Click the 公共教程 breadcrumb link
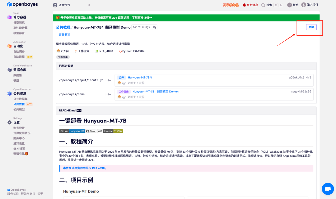The height and width of the screenshot is (199, 336). point(63,27)
